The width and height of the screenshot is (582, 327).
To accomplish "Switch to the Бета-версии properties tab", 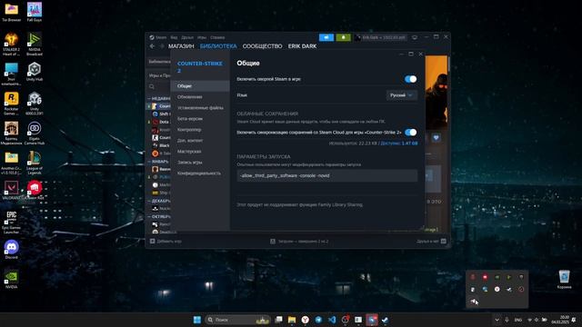I will (200, 119).
